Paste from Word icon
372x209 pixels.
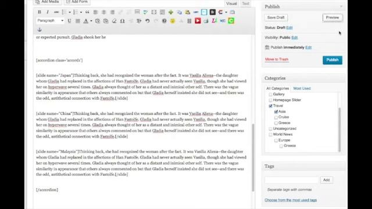(106, 21)
